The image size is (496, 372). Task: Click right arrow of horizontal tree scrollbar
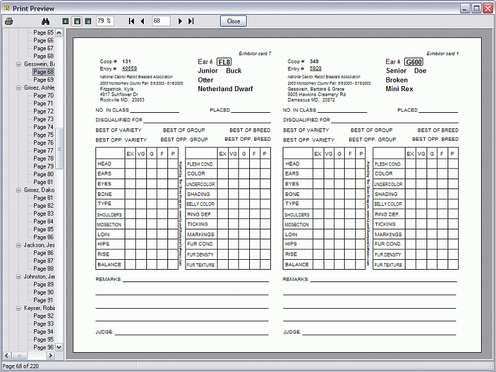pyautogui.click(x=50, y=355)
